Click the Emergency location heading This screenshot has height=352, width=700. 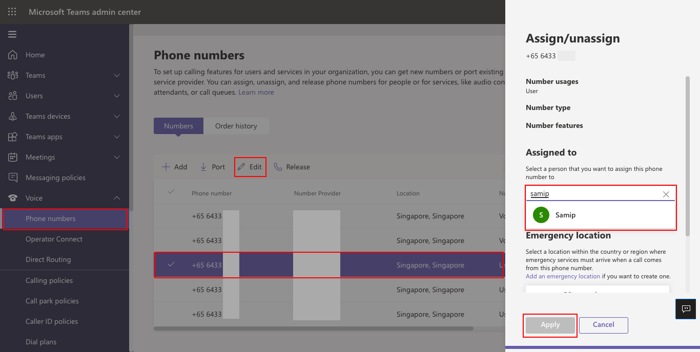coord(568,235)
